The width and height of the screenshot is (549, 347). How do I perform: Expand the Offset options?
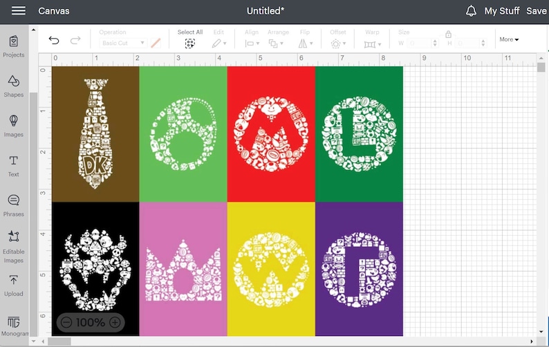338,44
